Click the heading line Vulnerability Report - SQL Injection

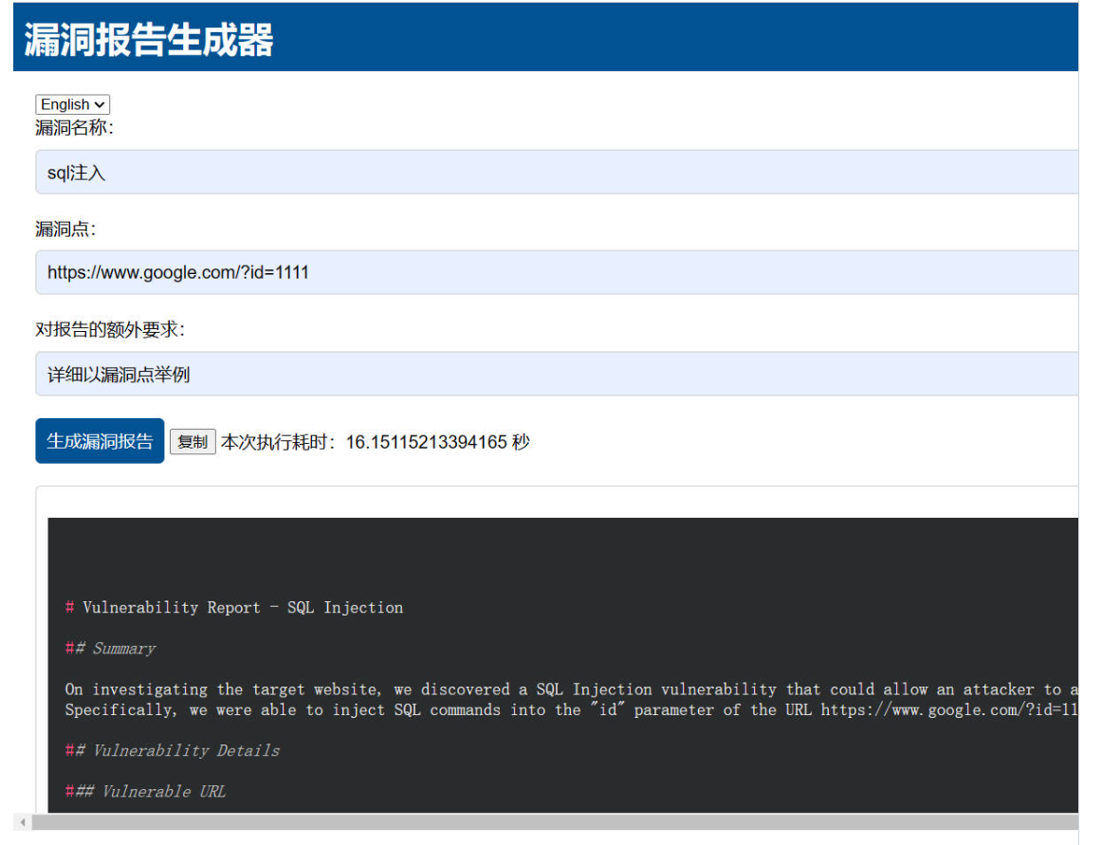tap(234, 607)
